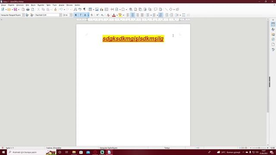This screenshot has width=276, height=155.
Task: Click the New document icon
Action: click(x=3, y=9)
